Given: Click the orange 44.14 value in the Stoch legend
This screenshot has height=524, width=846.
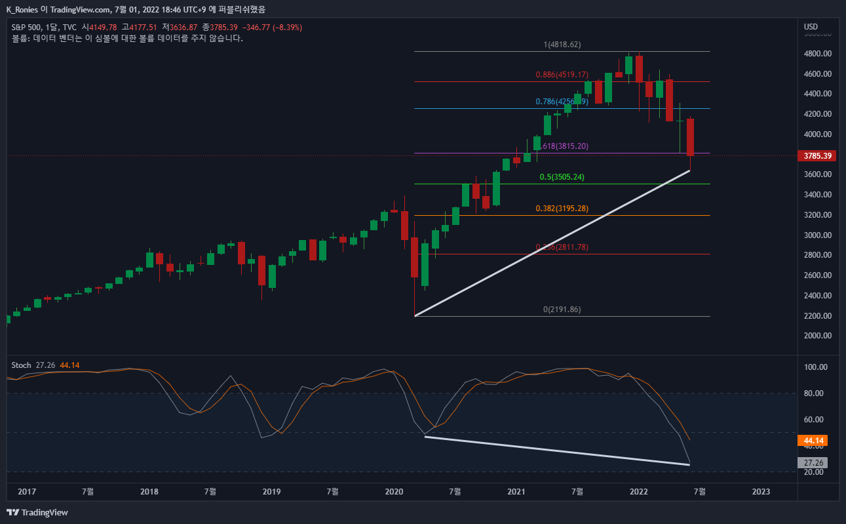Looking at the screenshot, I should (x=69, y=365).
